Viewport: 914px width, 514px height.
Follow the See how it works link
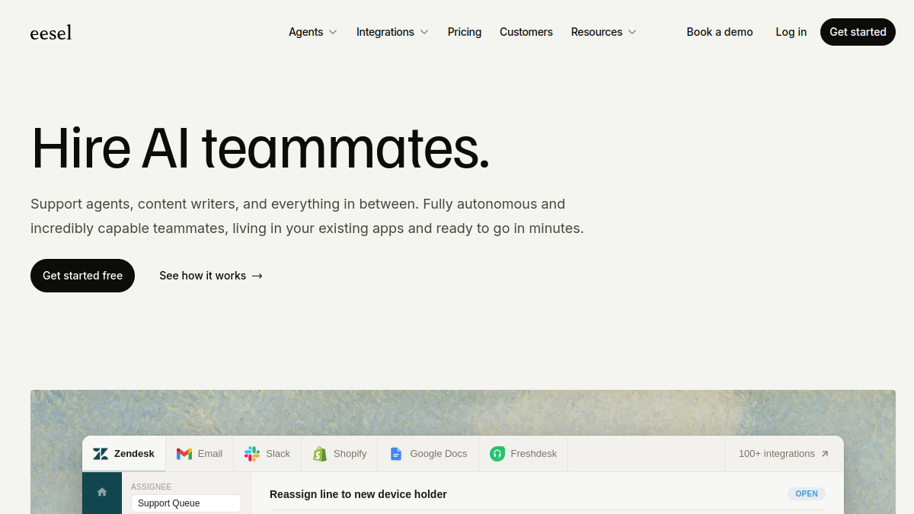tap(211, 276)
